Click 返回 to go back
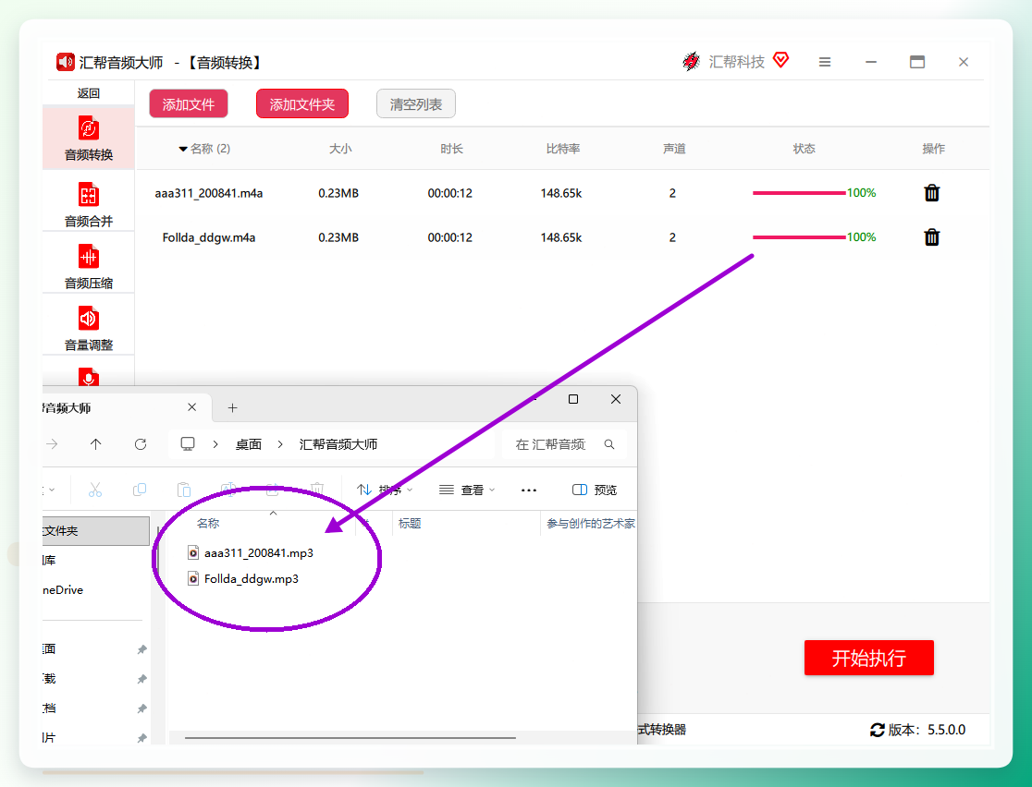1032x787 pixels. (88, 93)
